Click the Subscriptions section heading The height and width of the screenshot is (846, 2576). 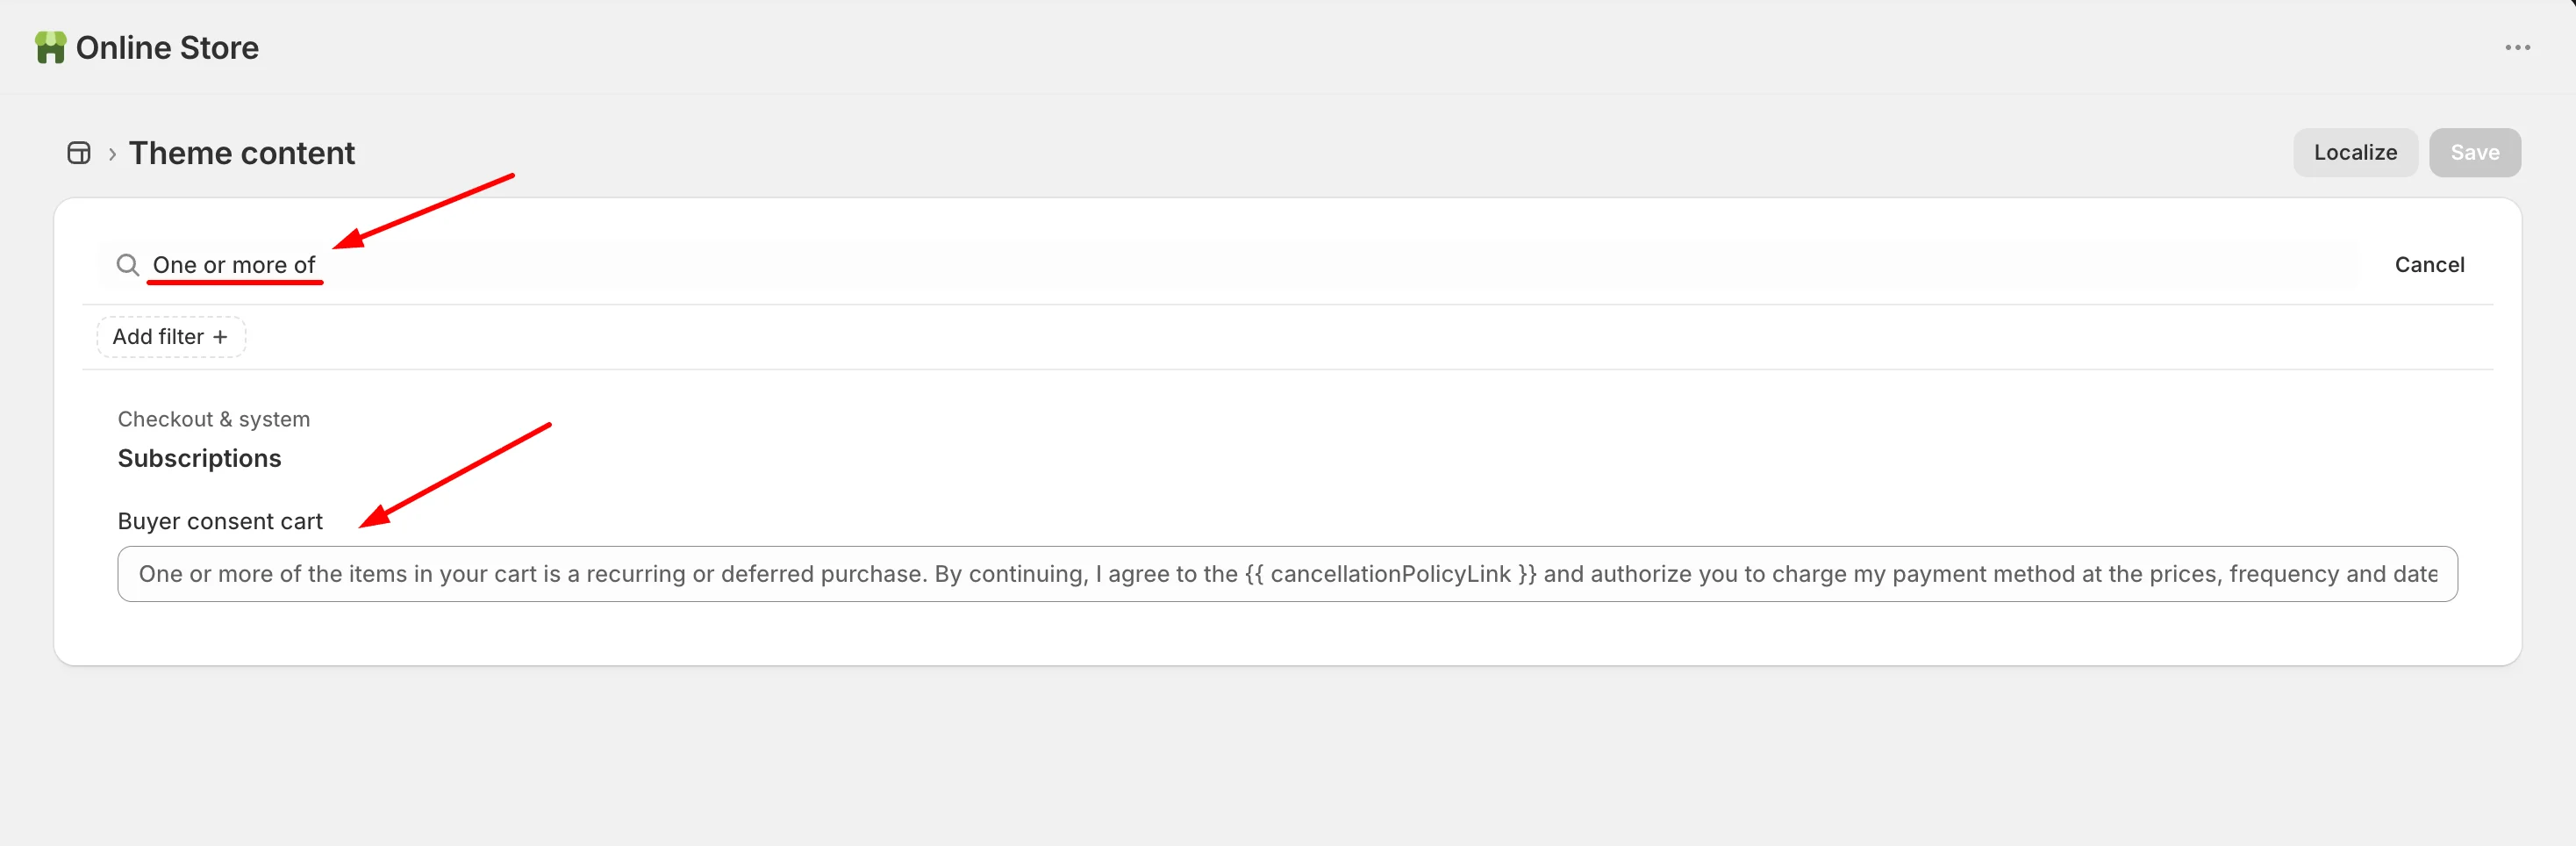tap(199, 458)
